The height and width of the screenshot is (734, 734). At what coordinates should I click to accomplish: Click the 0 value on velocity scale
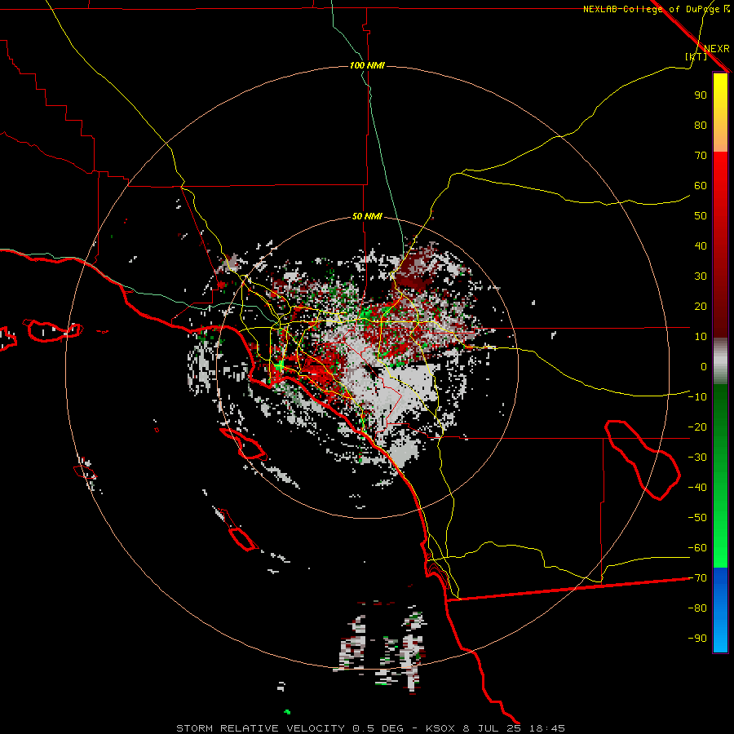click(x=704, y=367)
